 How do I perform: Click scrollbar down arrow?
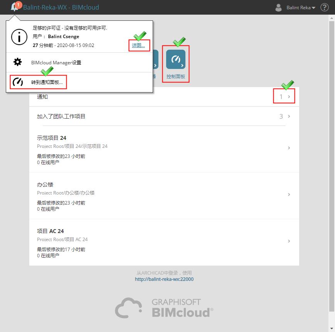point(332,329)
